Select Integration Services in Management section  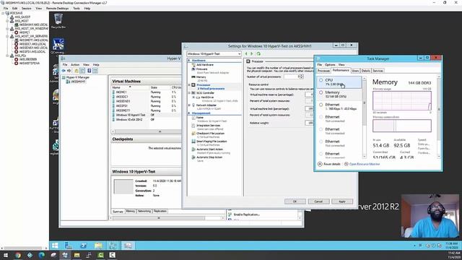tap(209, 125)
